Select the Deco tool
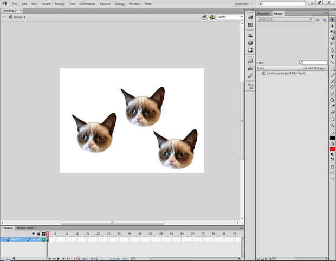Image resolution: width=336 pixels, height=261 pixels. 332,87
